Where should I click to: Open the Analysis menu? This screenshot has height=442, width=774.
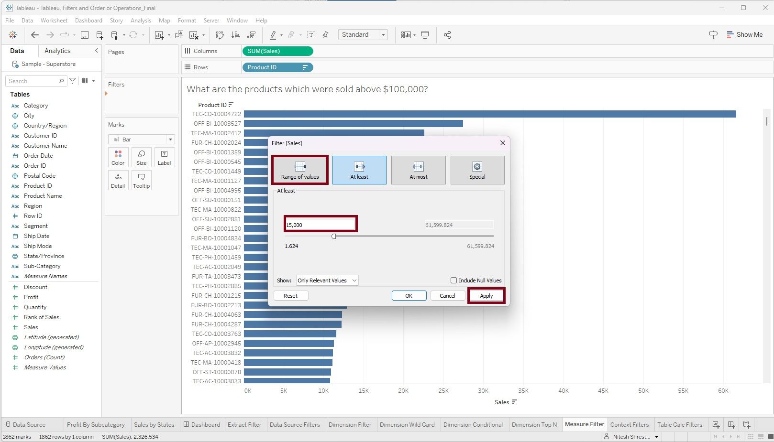tap(141, 21)
